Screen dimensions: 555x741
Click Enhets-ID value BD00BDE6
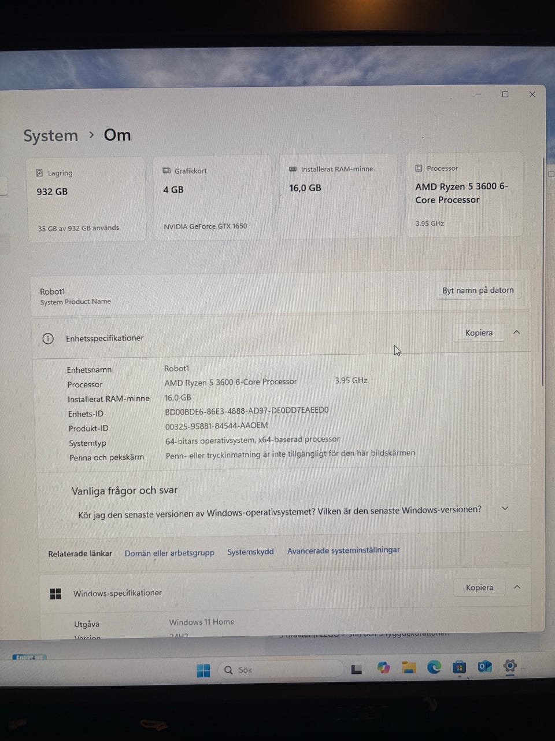point(247,410)
